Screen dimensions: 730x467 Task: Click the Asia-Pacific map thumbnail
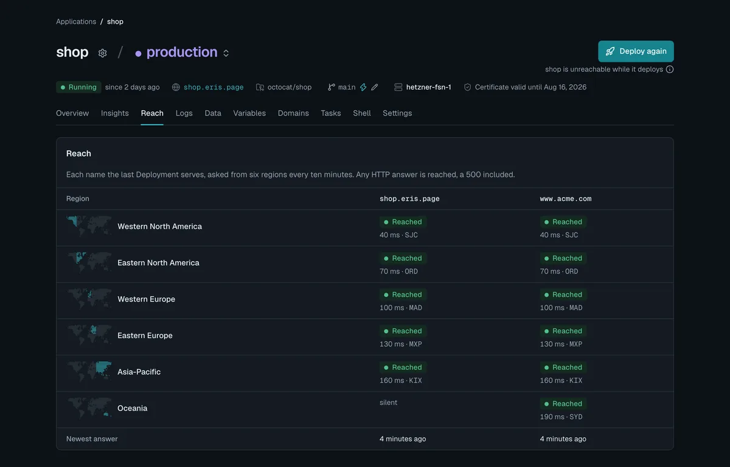coord(89,372)
